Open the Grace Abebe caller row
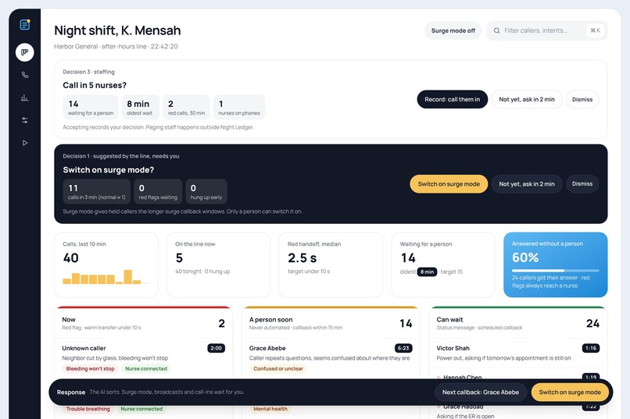The height and width of the screenshot is (419, 630). pyautogui.click(x=331, y=358)
